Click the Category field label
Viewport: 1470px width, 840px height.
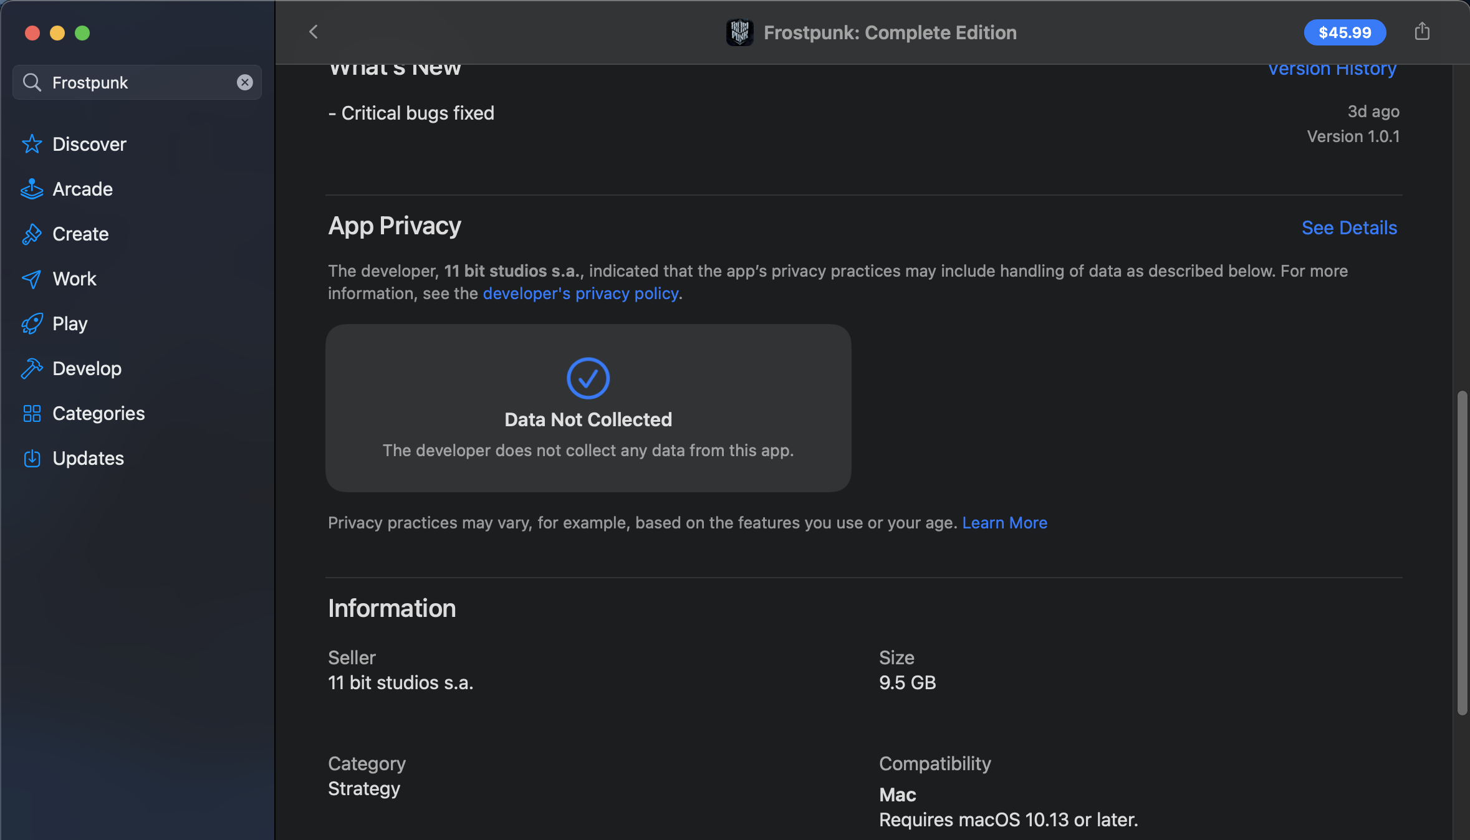367,764
